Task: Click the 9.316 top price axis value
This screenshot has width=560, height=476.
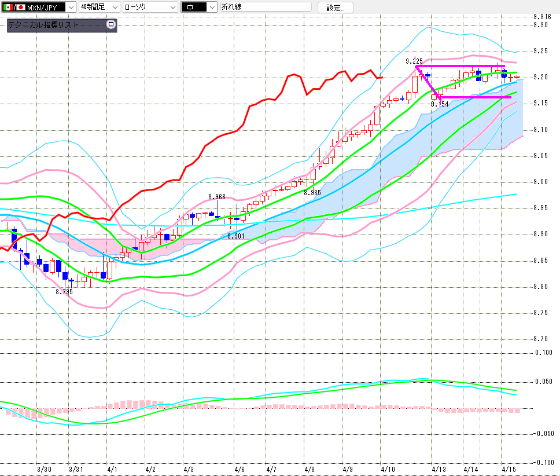Action: [541, 17]
